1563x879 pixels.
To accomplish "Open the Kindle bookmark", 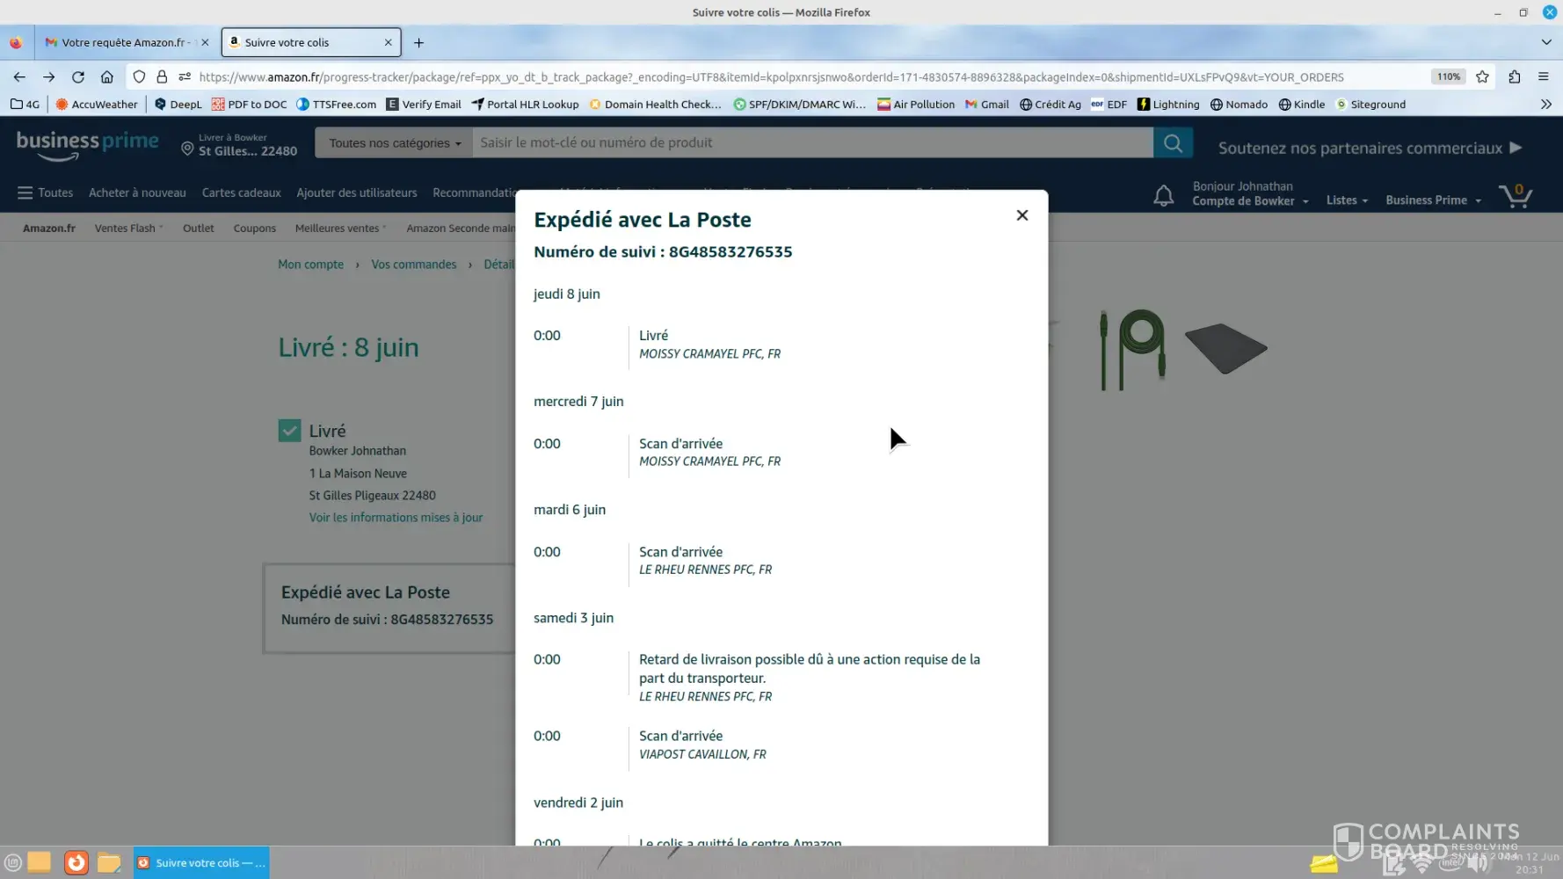I will tap(1302, 105).
